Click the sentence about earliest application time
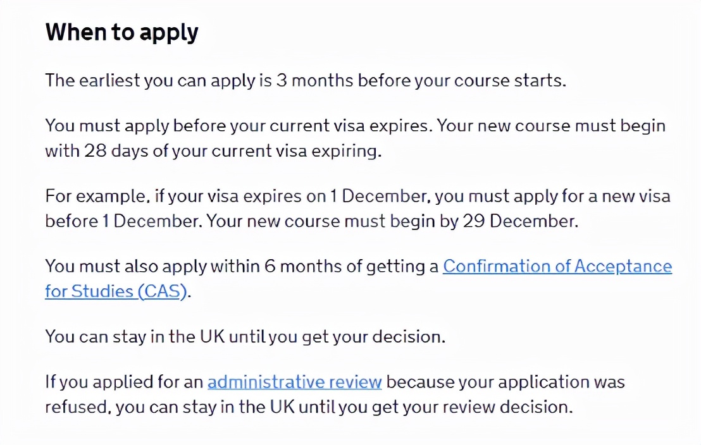The height and width of the screenshot is (445, 701). [304, 82]
